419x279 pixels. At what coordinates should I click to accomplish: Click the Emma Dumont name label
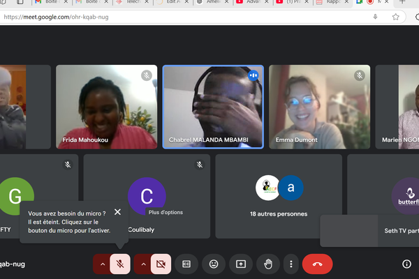(296, 140)
